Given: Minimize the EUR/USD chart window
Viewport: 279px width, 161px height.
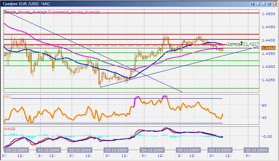Looking at the screenshot, I should point(264,3).
